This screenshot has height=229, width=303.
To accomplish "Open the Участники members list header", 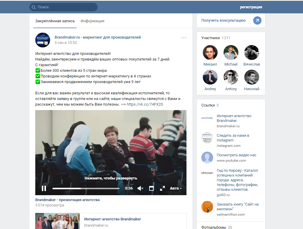I will pos(216,38).
